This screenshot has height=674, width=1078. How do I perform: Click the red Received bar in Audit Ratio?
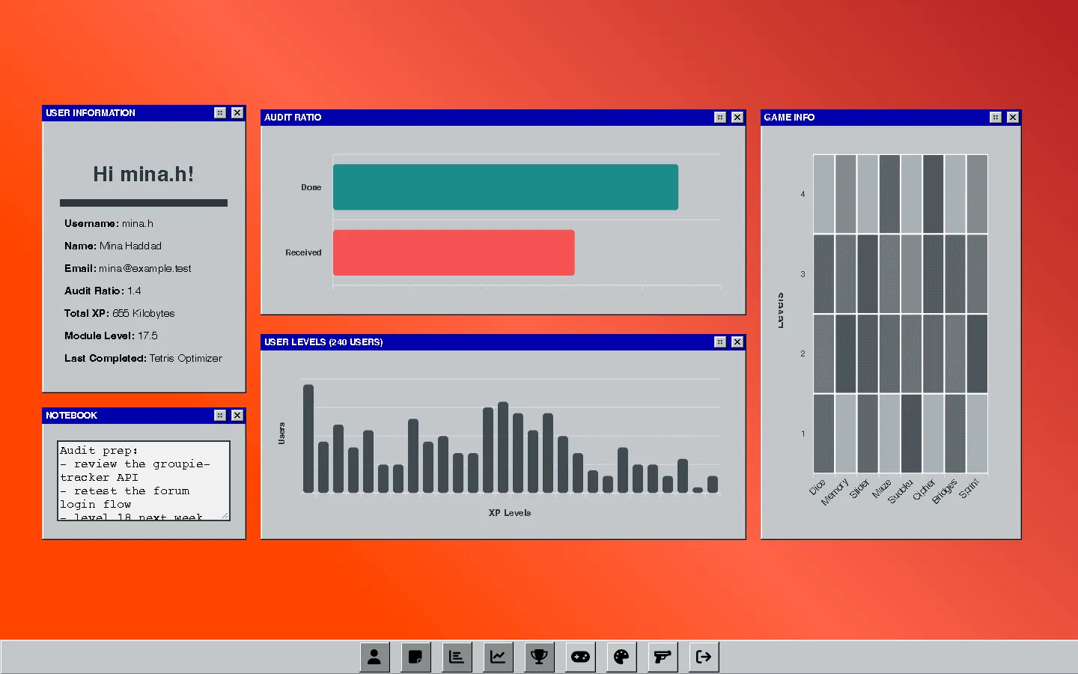(x=454, y=252)
